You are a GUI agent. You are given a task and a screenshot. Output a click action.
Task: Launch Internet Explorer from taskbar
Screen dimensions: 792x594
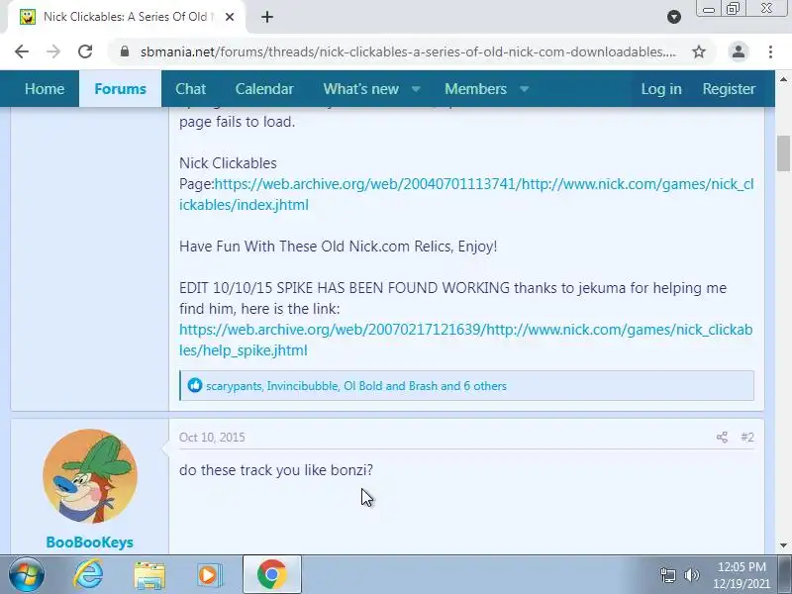click(x=88, y=575)
